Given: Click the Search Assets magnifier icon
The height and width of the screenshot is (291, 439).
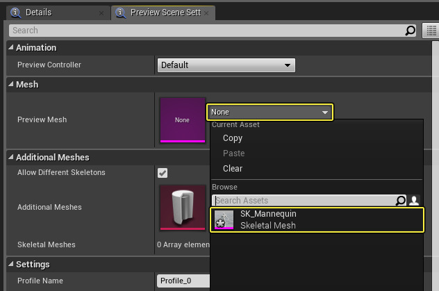Looking at the screenshot, I should coord(400,201).
